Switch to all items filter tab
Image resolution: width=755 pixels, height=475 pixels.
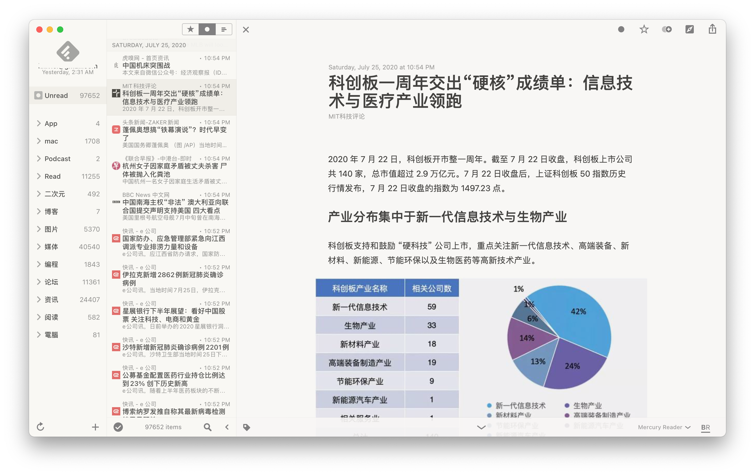[x=224, y=30]
